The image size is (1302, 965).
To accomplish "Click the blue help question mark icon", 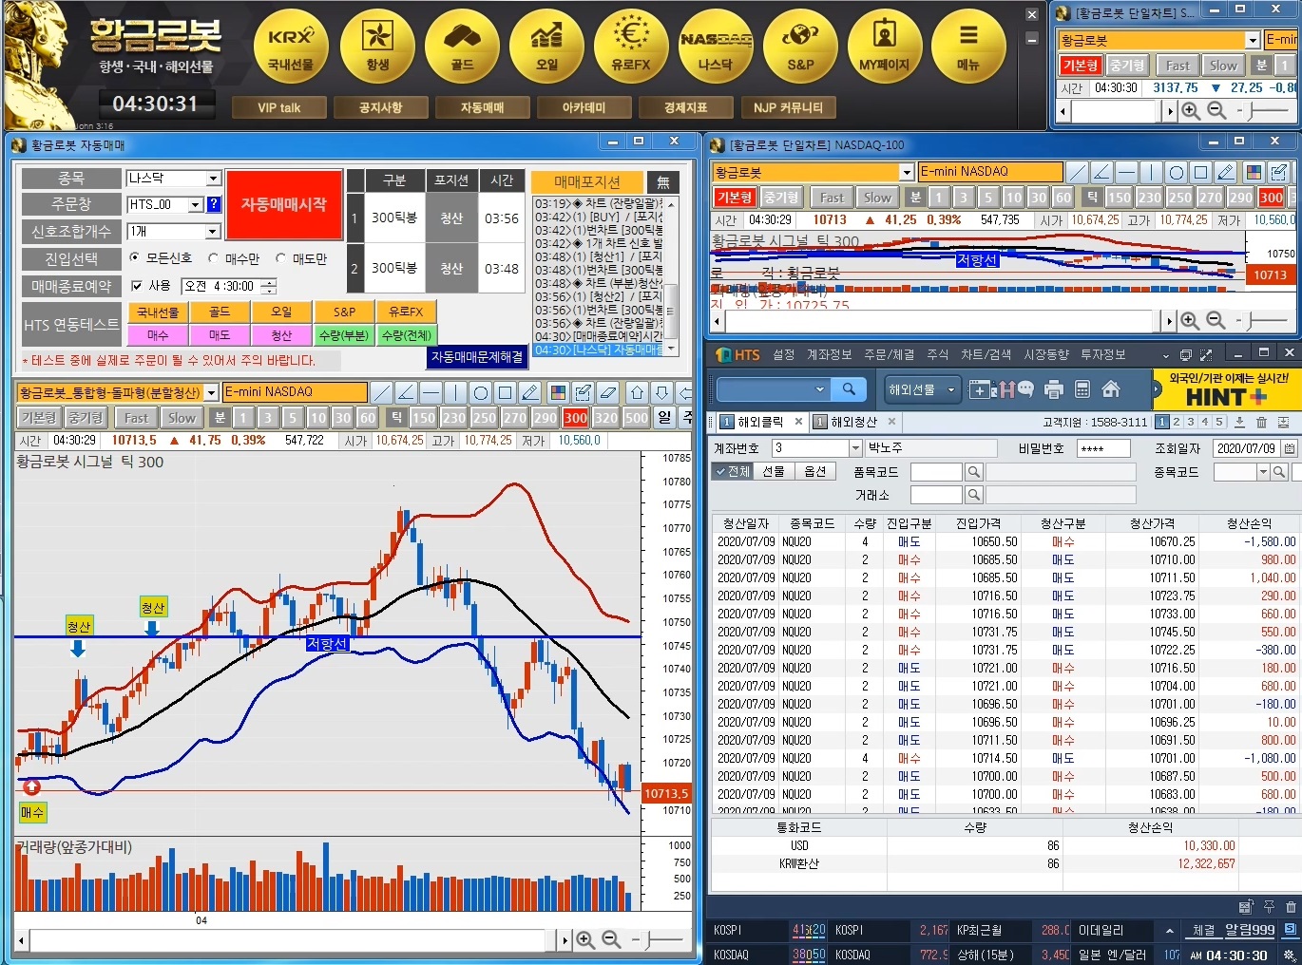I will click(214, 204).
